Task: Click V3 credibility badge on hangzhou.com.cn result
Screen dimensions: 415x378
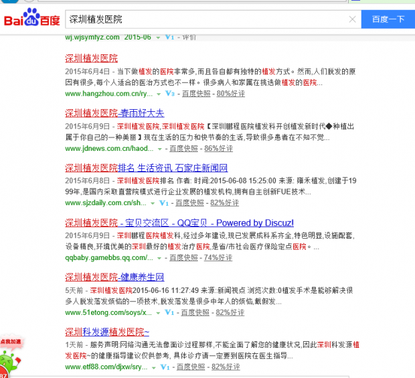Action: pos(169,94)
